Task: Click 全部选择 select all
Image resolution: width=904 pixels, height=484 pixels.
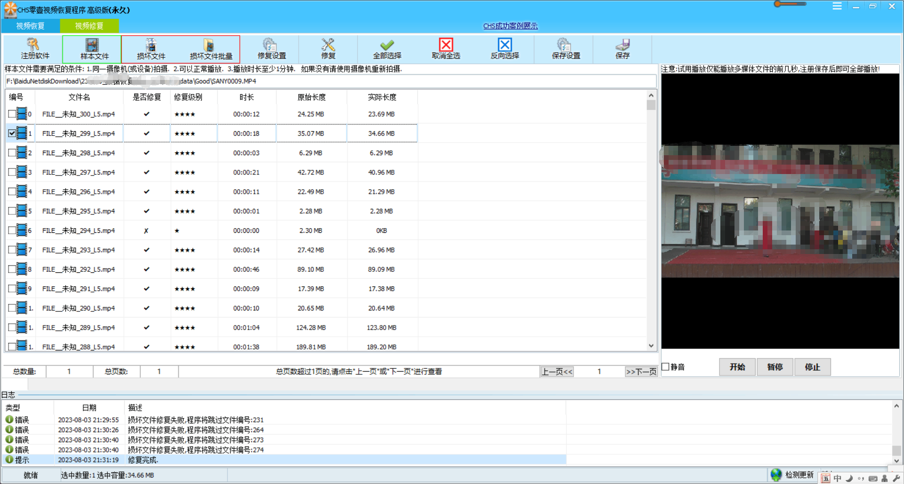Action: point(387,49)
